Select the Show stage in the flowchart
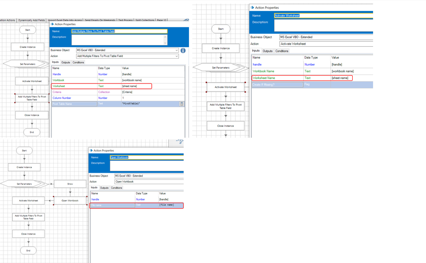Image resolution: width=426 pixels, height=263 pixels. 70,184
